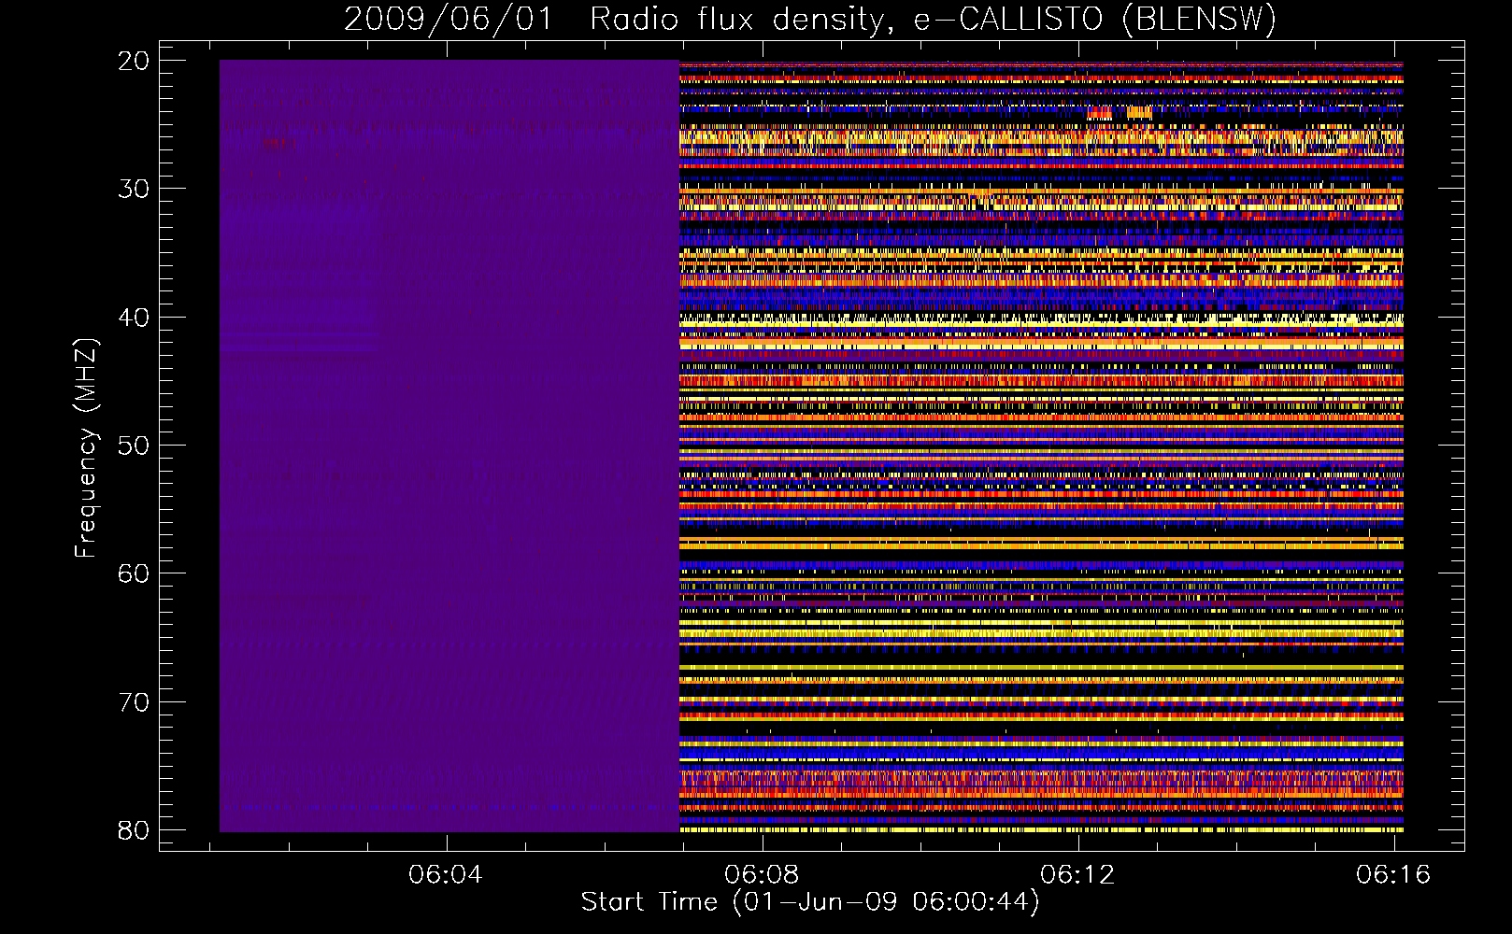The image size is (1512, 934).
Task: Click the plot title '2009/06/01 Radio flux density, e-CALLISTO (BLENSW)'
Action: (810, 19)
